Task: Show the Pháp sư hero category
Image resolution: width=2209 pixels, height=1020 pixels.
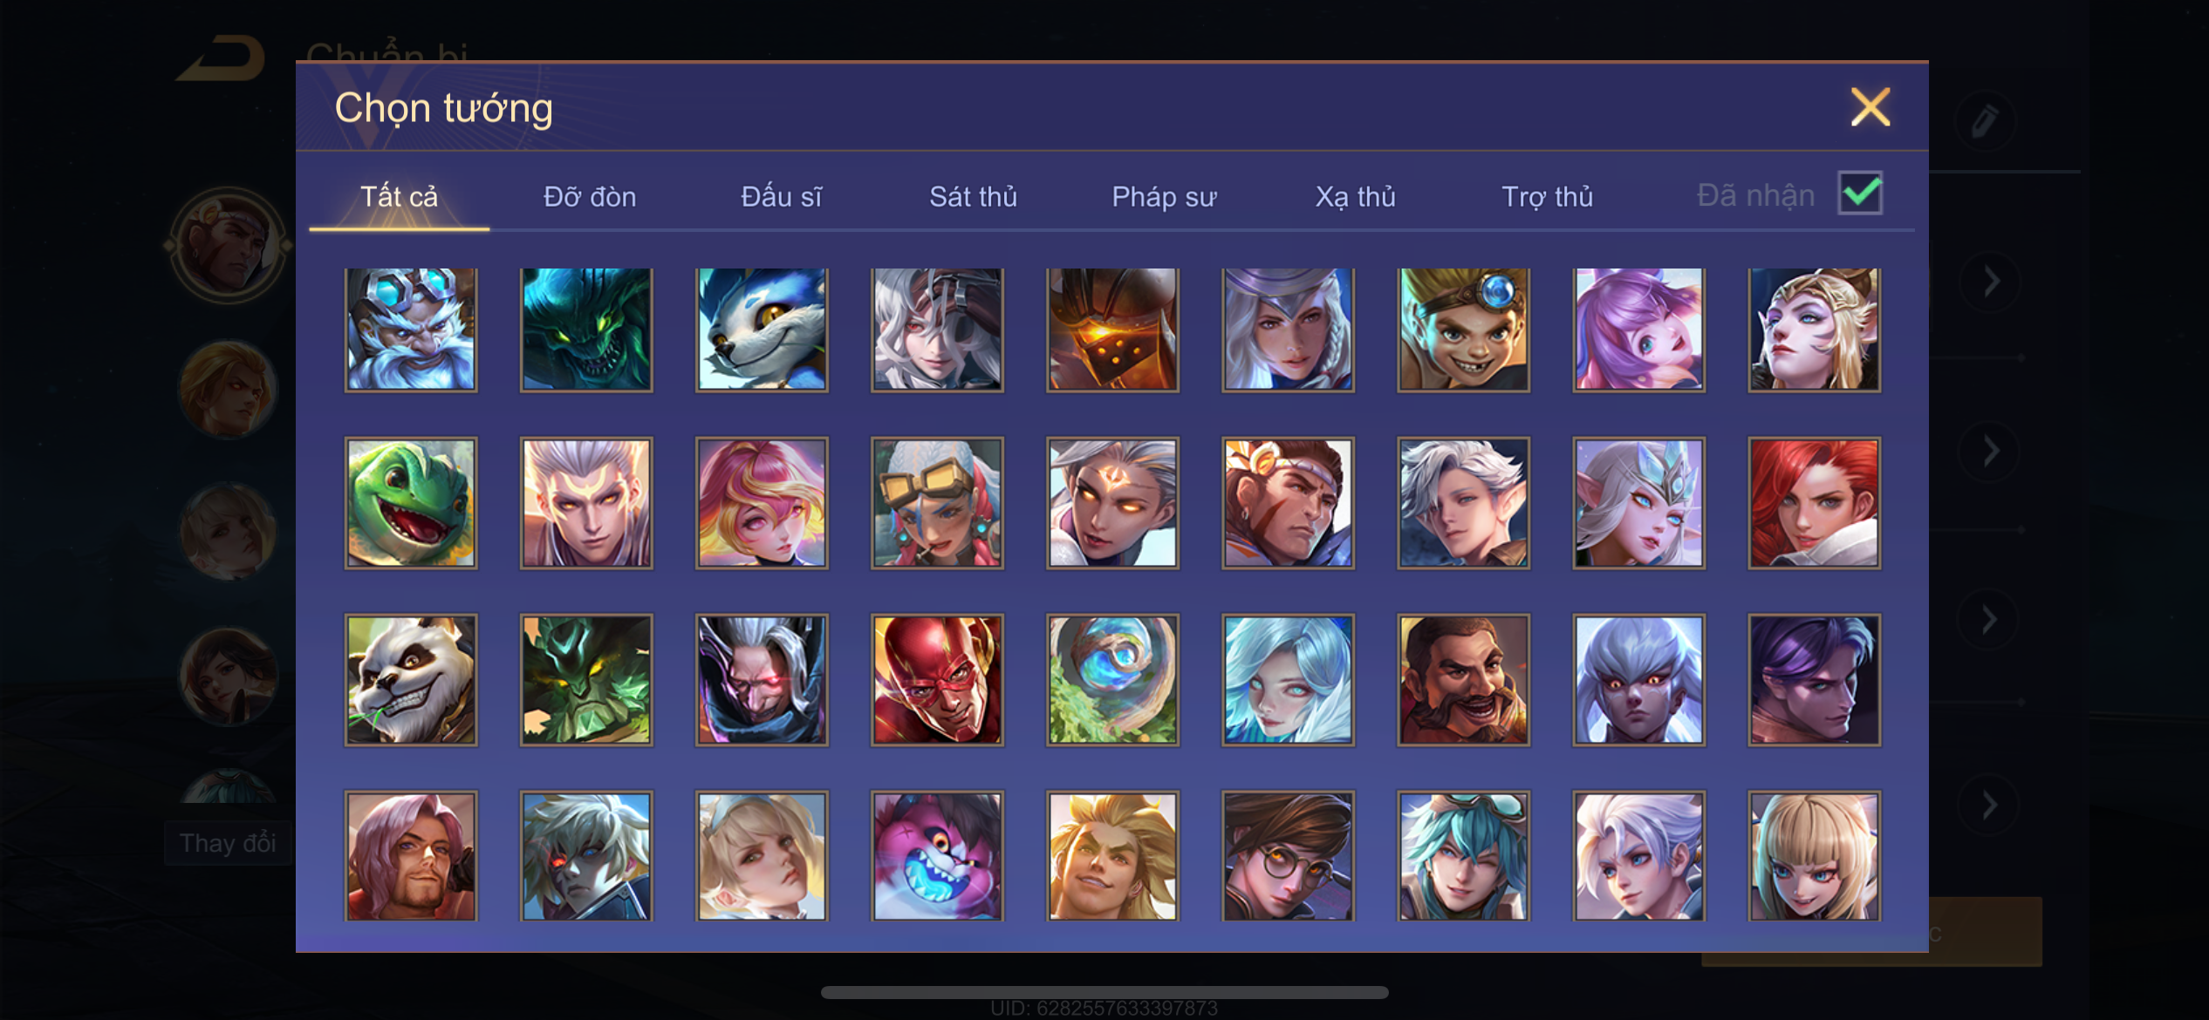Action: tap(1164, 196)
